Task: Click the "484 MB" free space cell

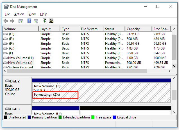Action: pos(159,39)
